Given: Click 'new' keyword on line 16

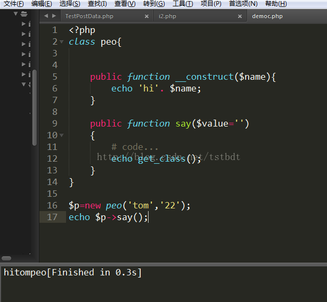Looking at the screenshot, I should 93,206.
